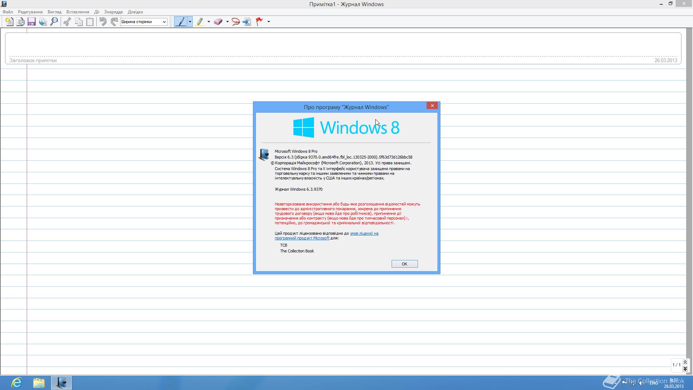Select the Highlighter tool
The width and height of the screenshot is (693, 390).
[x=200, y=22]
